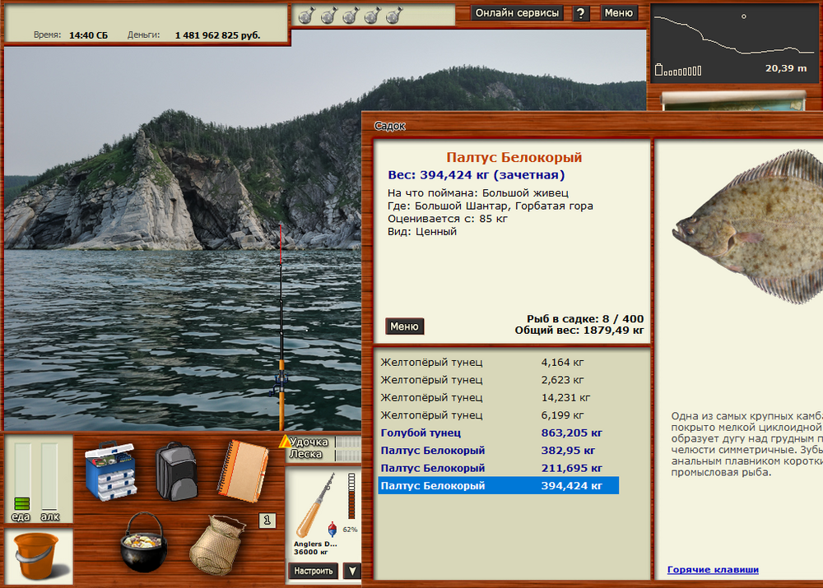This screenshot has width=823, height=588.
Task: Open the blue tackle box
Action: [x=111, y=470]
